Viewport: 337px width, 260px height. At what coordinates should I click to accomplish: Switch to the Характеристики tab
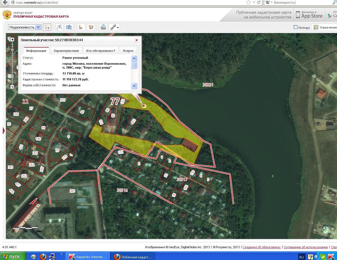pyautogui.click(x=66, y=51)
